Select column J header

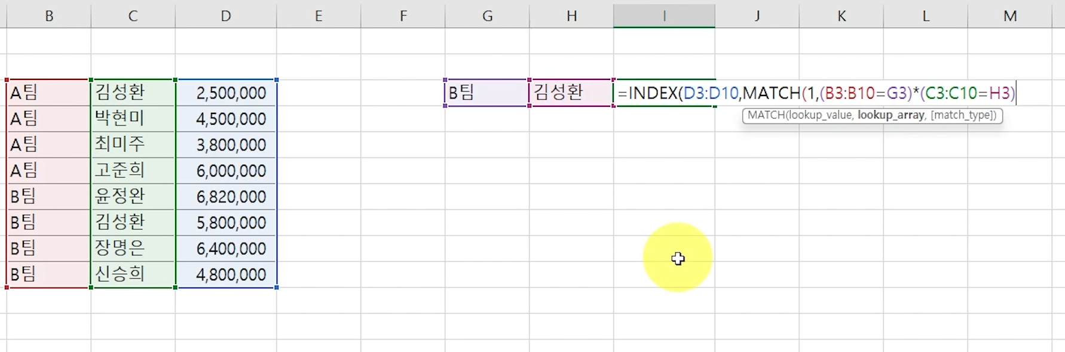coord(757,16)
